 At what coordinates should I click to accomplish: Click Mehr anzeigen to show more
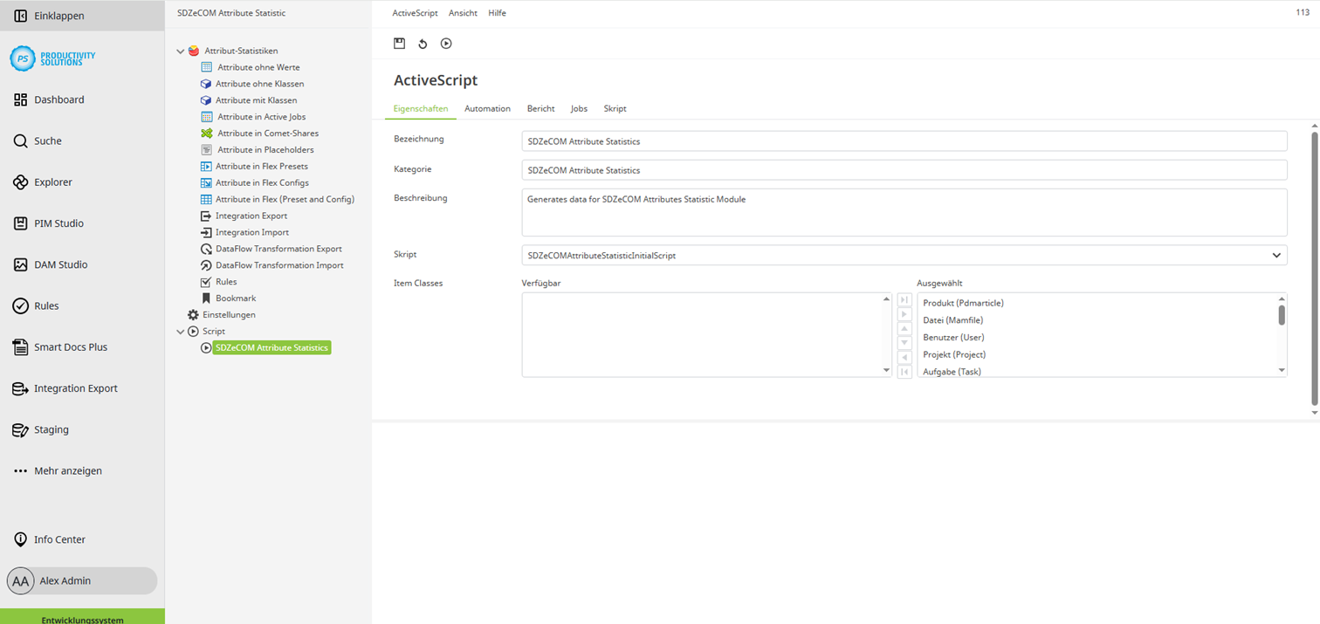pos(67,471)
